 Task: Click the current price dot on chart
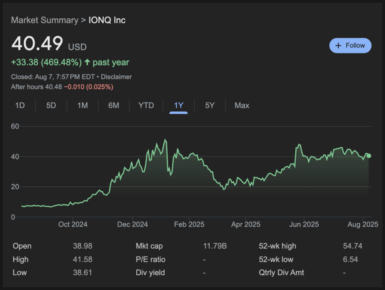tap(369, 156)
